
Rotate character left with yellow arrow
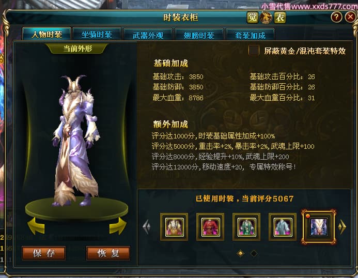tap(36, 226)
